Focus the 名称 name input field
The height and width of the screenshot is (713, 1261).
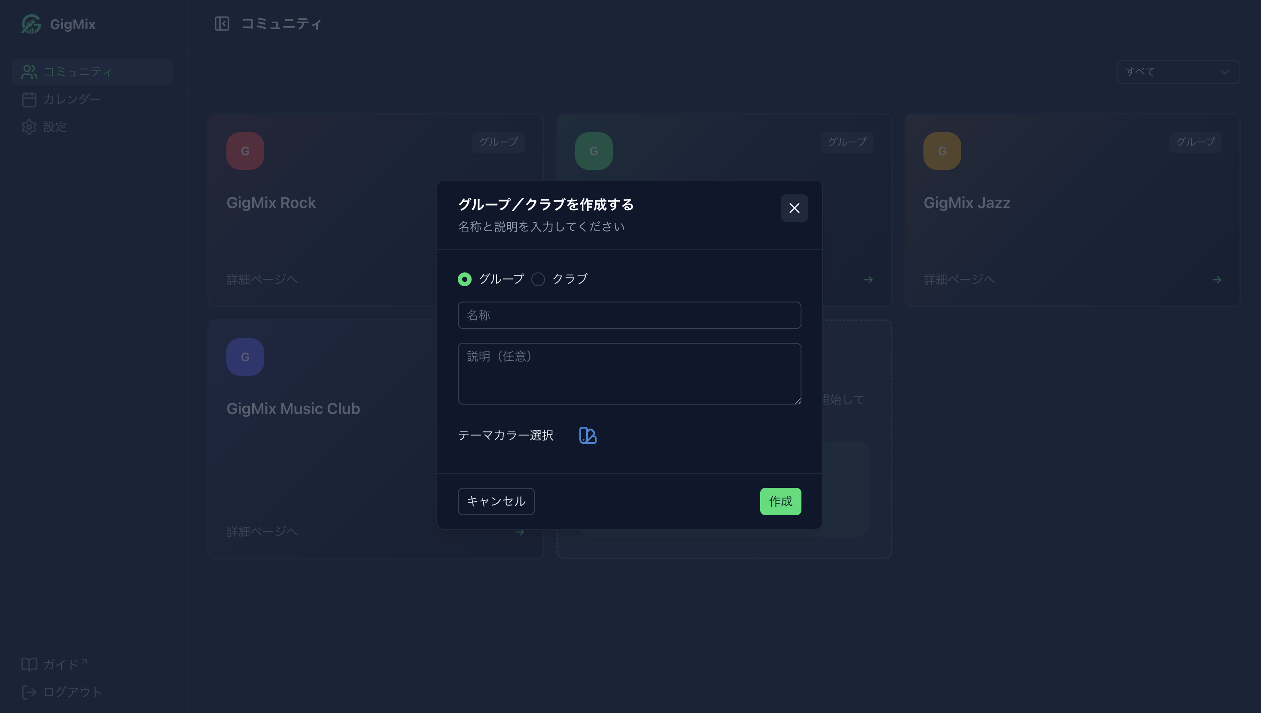coord(630,315)
